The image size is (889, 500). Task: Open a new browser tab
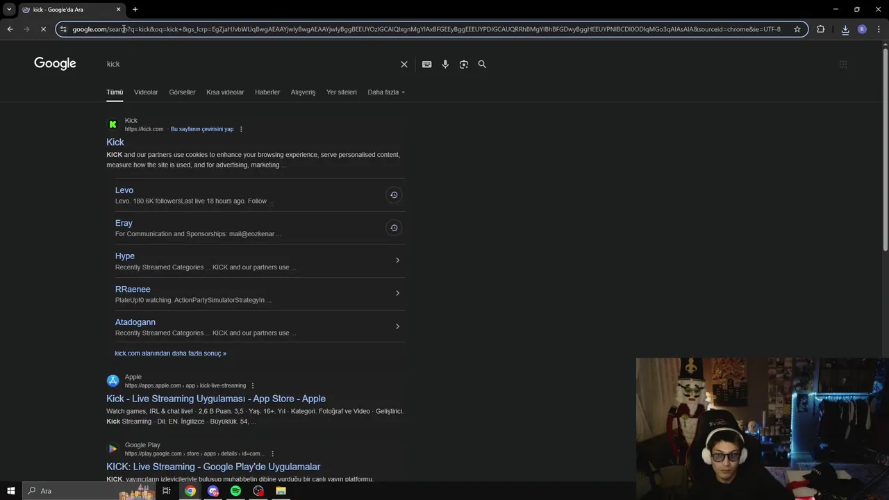(135, 9)
